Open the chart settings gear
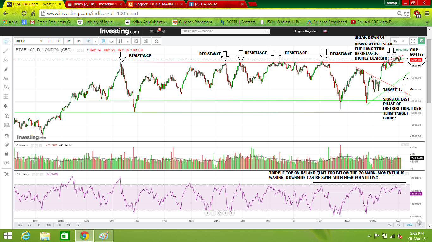 [136, 41]
